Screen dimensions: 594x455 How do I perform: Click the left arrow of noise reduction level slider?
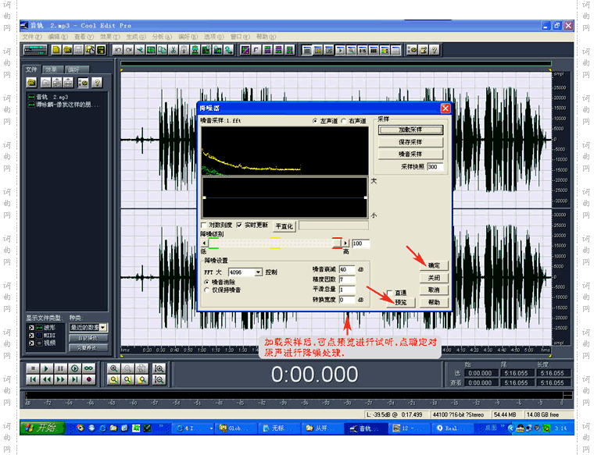click(205, 243)
